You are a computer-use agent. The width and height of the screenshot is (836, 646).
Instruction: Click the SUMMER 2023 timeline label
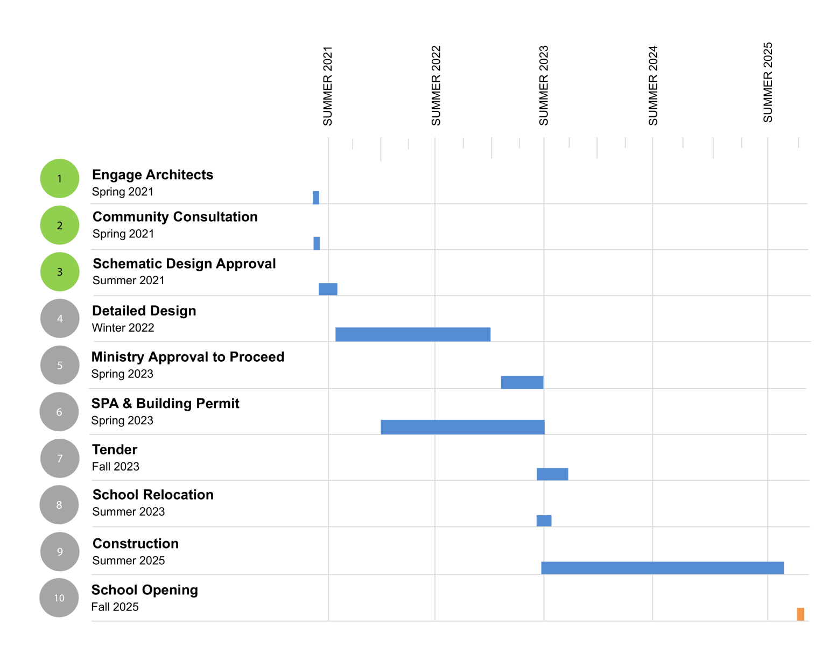point(544,86)
